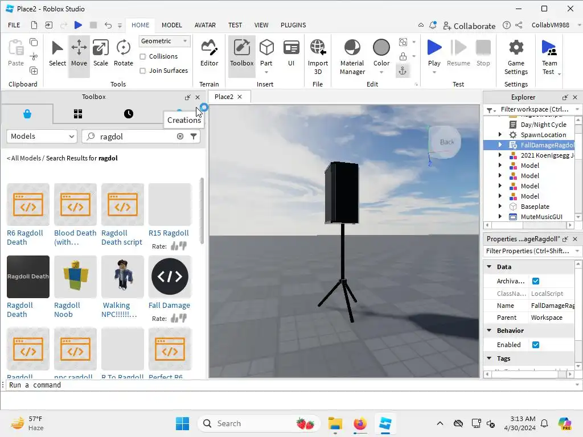Image resolution: width=583 pixels, height=437 pixels.
Task: Open the notifications bell in Studio
Action: coord(433,25)
